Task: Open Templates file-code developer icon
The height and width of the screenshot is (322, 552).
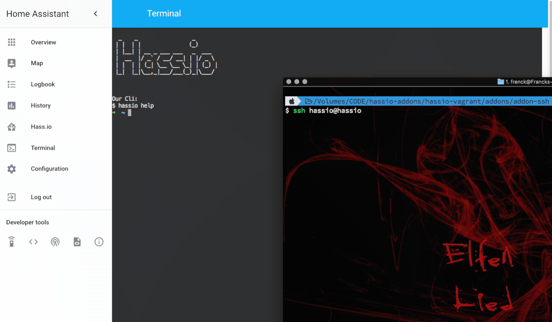Action: click(x=77, y=241)
